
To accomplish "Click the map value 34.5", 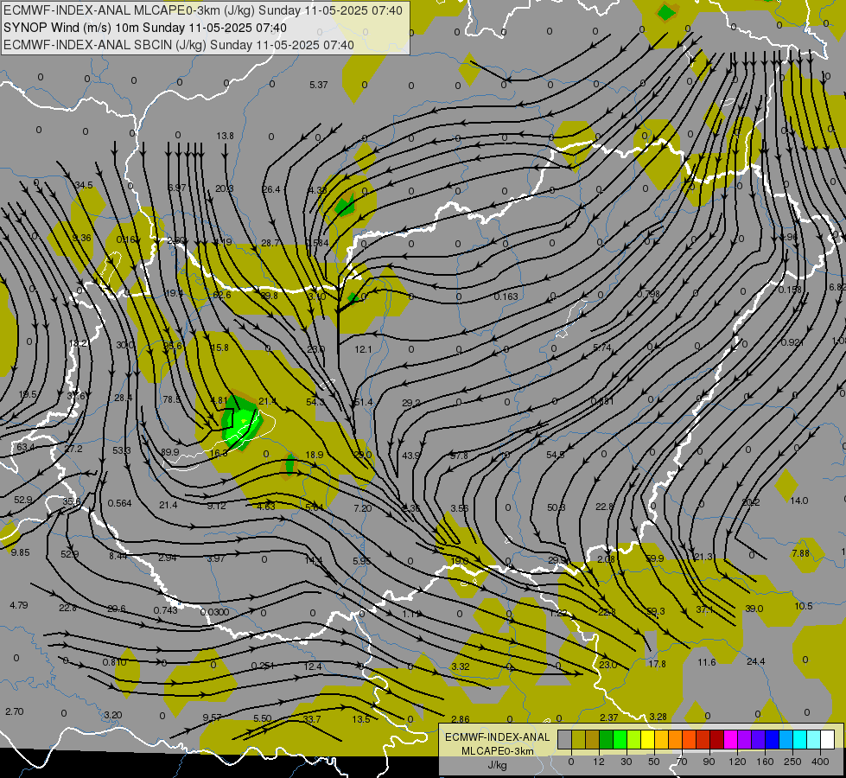I will pyautogui.click(x=84, y=185).
